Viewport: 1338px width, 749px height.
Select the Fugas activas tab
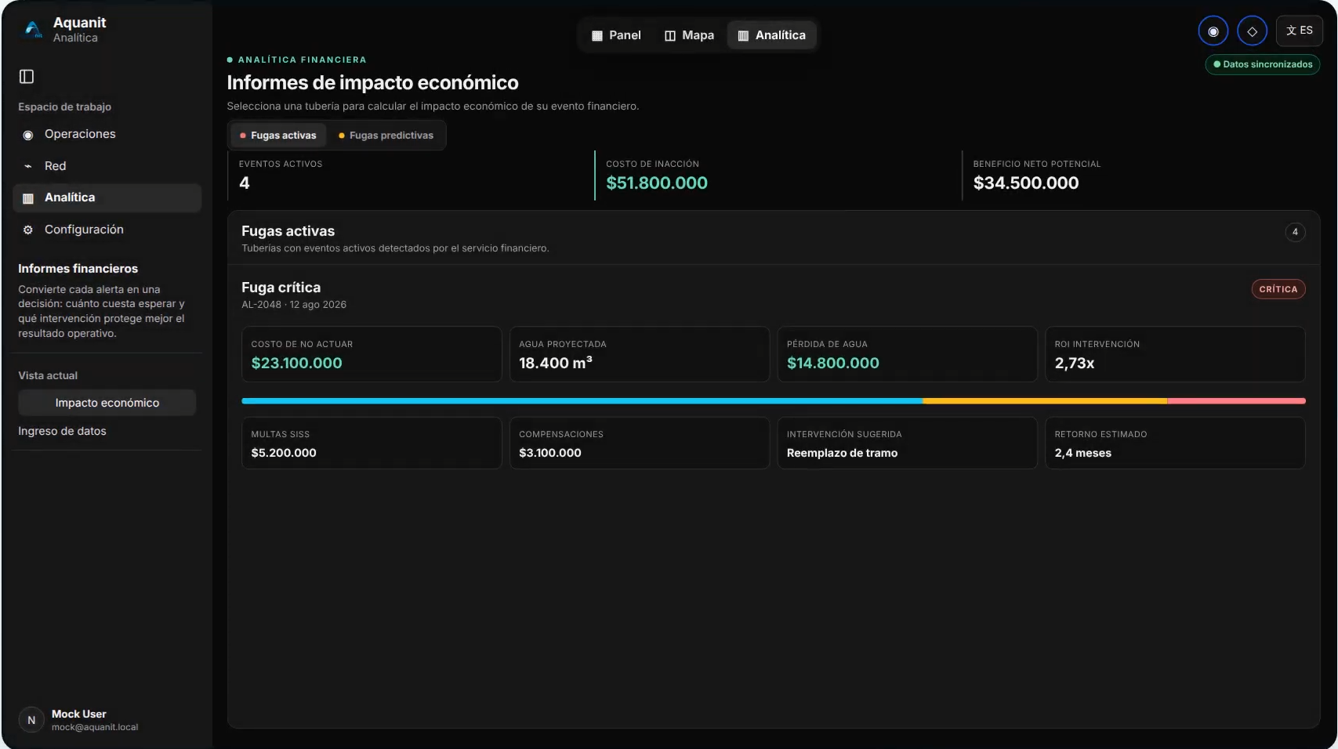pos(278,136)
